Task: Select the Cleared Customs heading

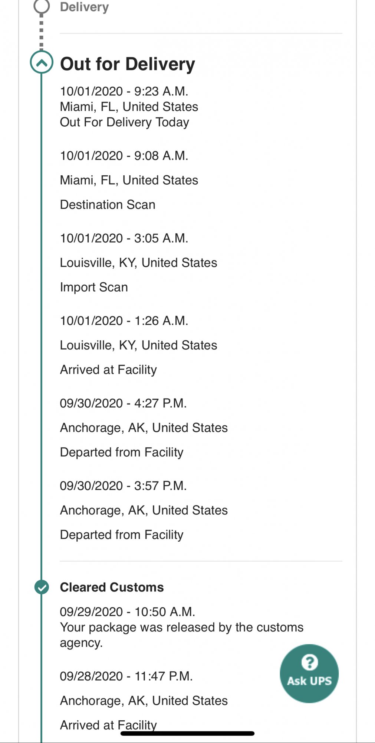Action: [x=112, y=587]
